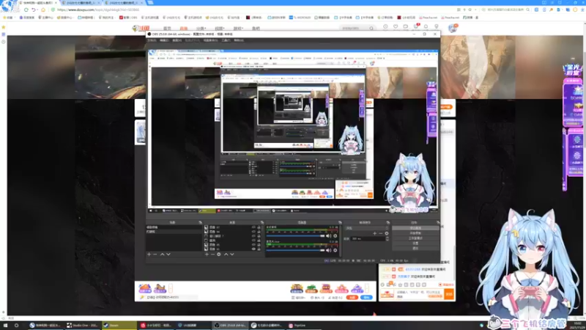Pop out the Scene Transitions dock panel
This screenshot has width=586, height=330.
[x=388, y=223]
